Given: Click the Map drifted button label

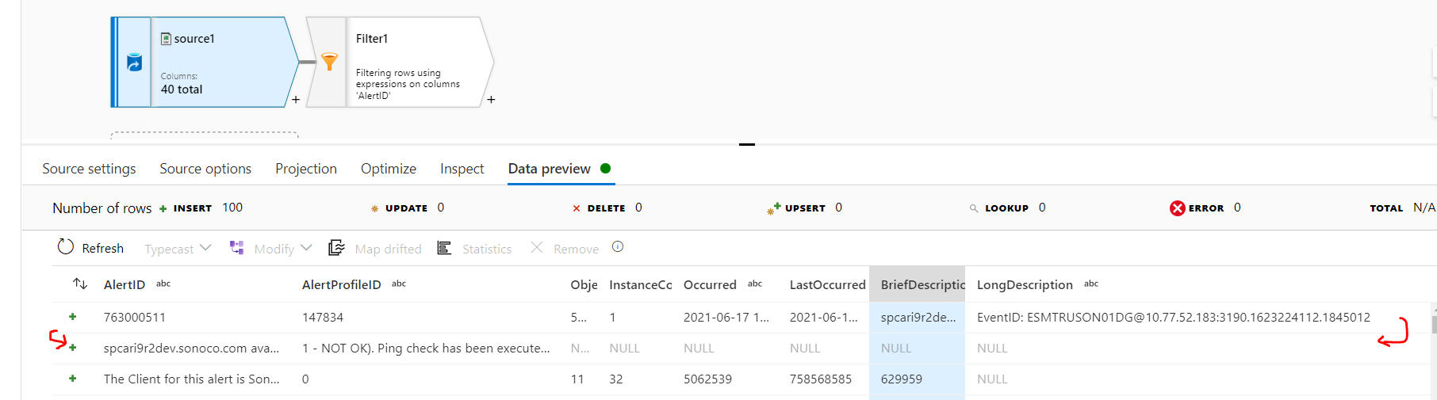Looking at the screenshot, I should (389, 249).
